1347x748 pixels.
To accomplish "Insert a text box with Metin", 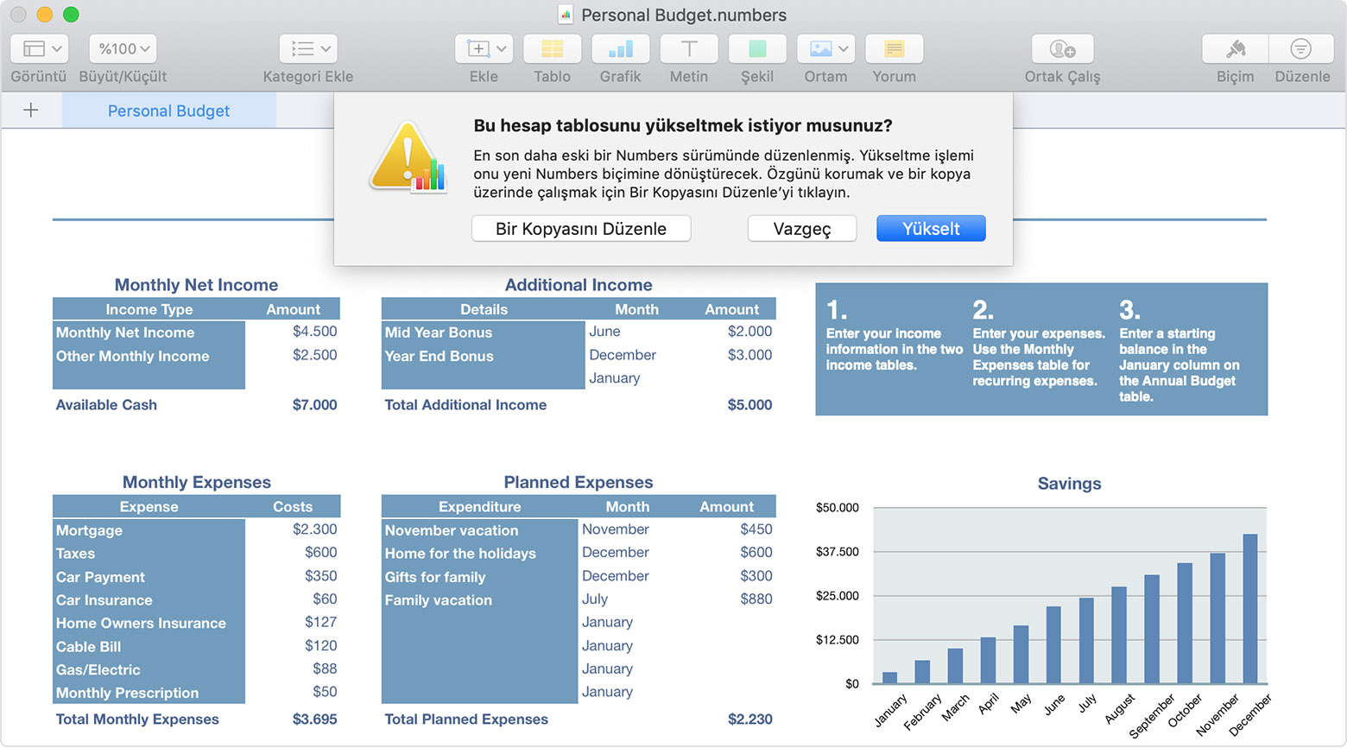I will 688,49.
